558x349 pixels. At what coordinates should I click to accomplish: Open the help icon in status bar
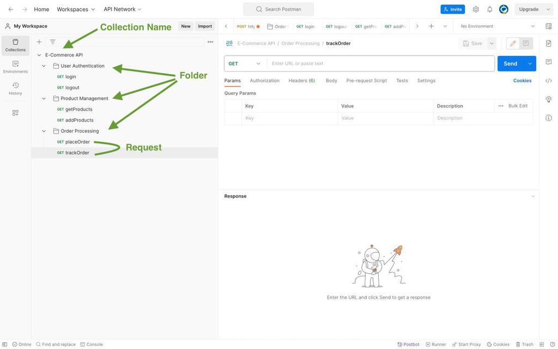[553, 345]
